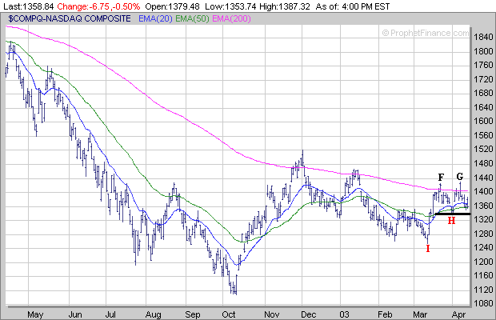
Task: Click the 1120 price axis label
Action: pos(483,290)
